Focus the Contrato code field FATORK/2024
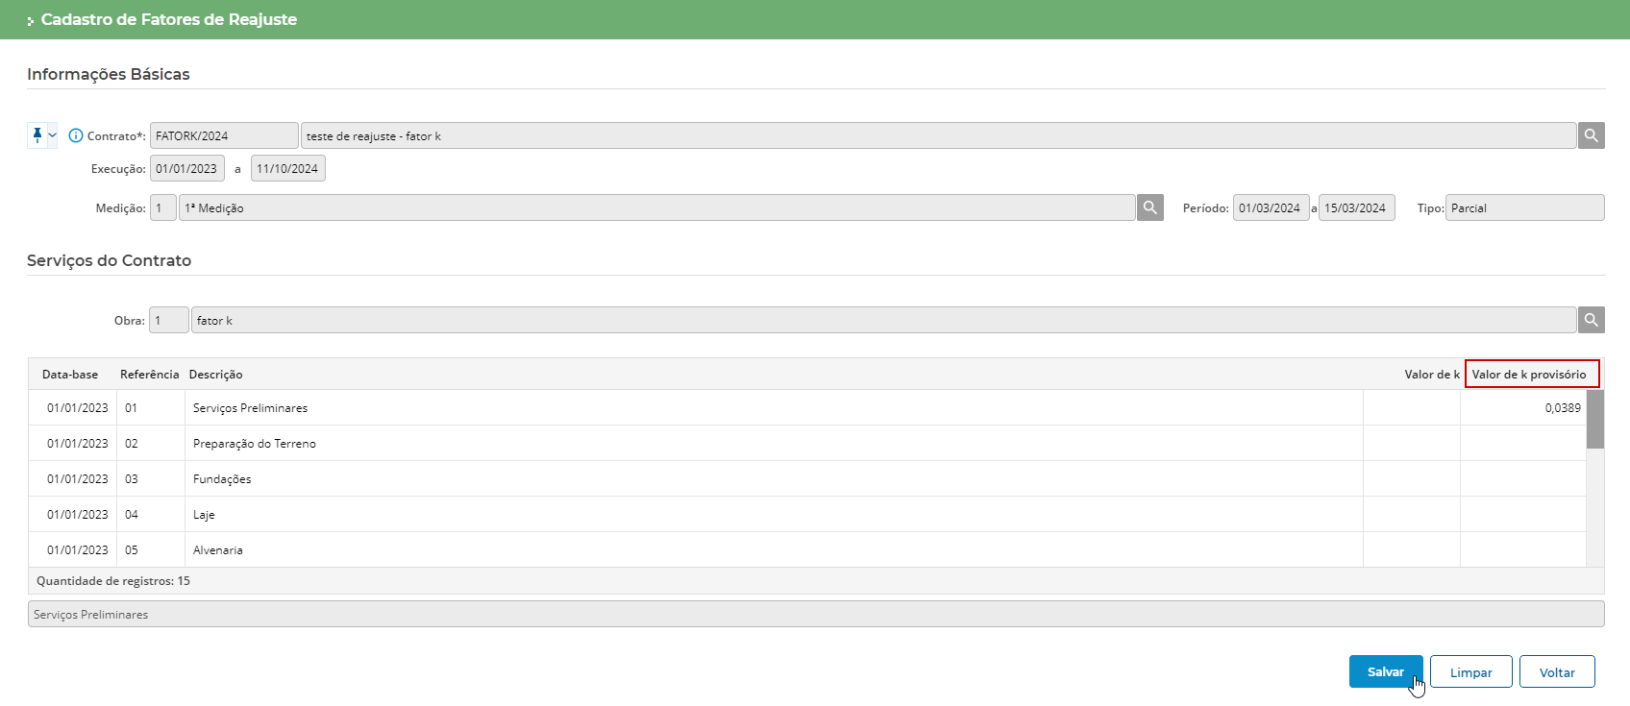Image resolution: width=1630 pixels, height=706 pixels. 223,135
